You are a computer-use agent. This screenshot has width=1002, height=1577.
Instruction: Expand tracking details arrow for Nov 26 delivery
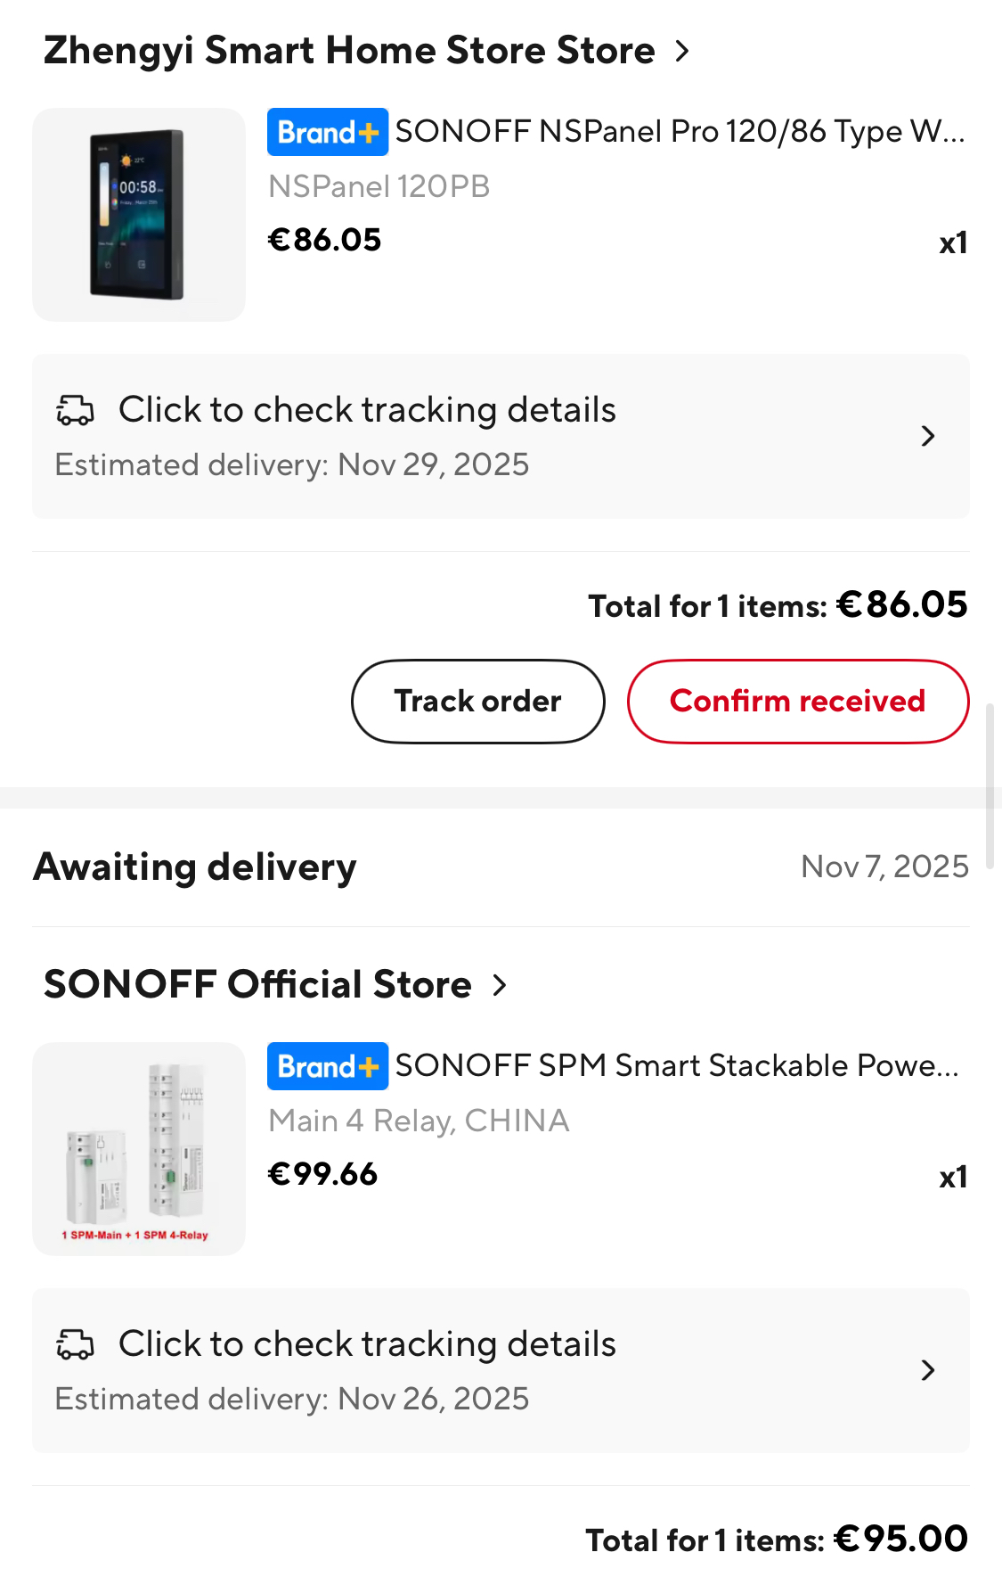pyautogui.click(x=927, y=1370)
